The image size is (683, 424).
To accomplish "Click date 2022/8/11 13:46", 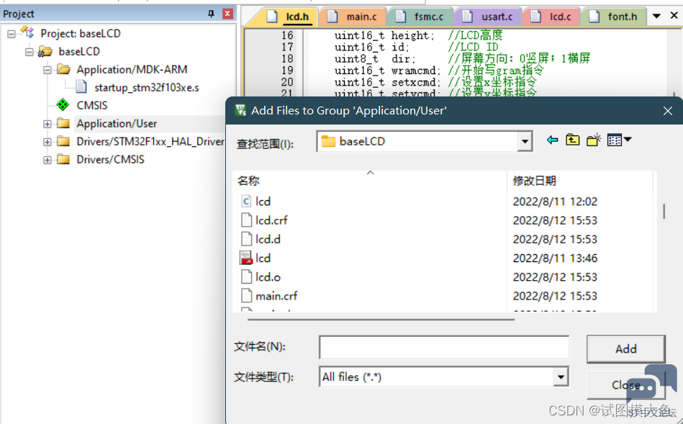I will (555, 258).
